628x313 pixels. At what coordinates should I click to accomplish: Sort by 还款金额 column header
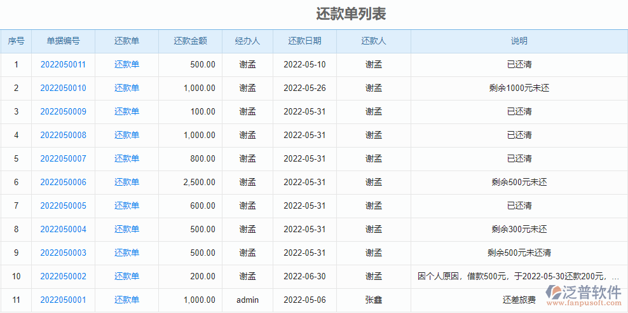(190, 41)
